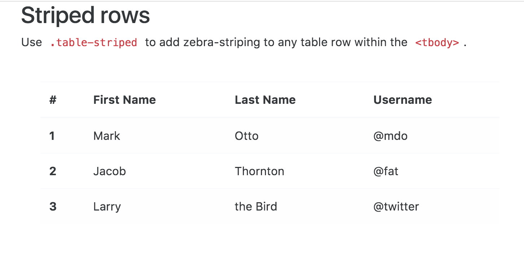Click the Striped rows heading
The width and height of the screenshot is (524, 261).
click(x=86, y=16)
